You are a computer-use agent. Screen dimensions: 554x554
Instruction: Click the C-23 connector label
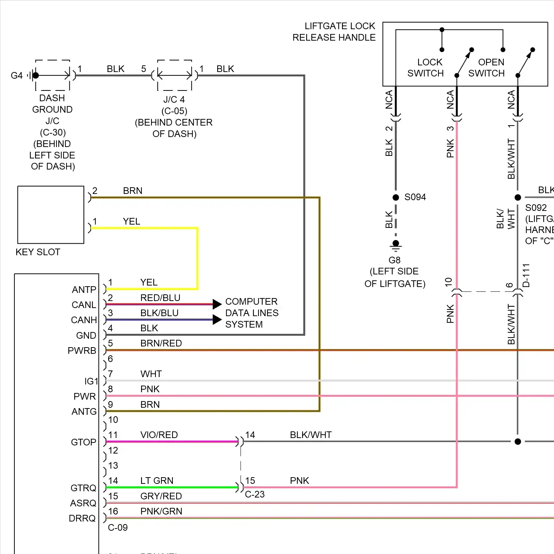255,494
